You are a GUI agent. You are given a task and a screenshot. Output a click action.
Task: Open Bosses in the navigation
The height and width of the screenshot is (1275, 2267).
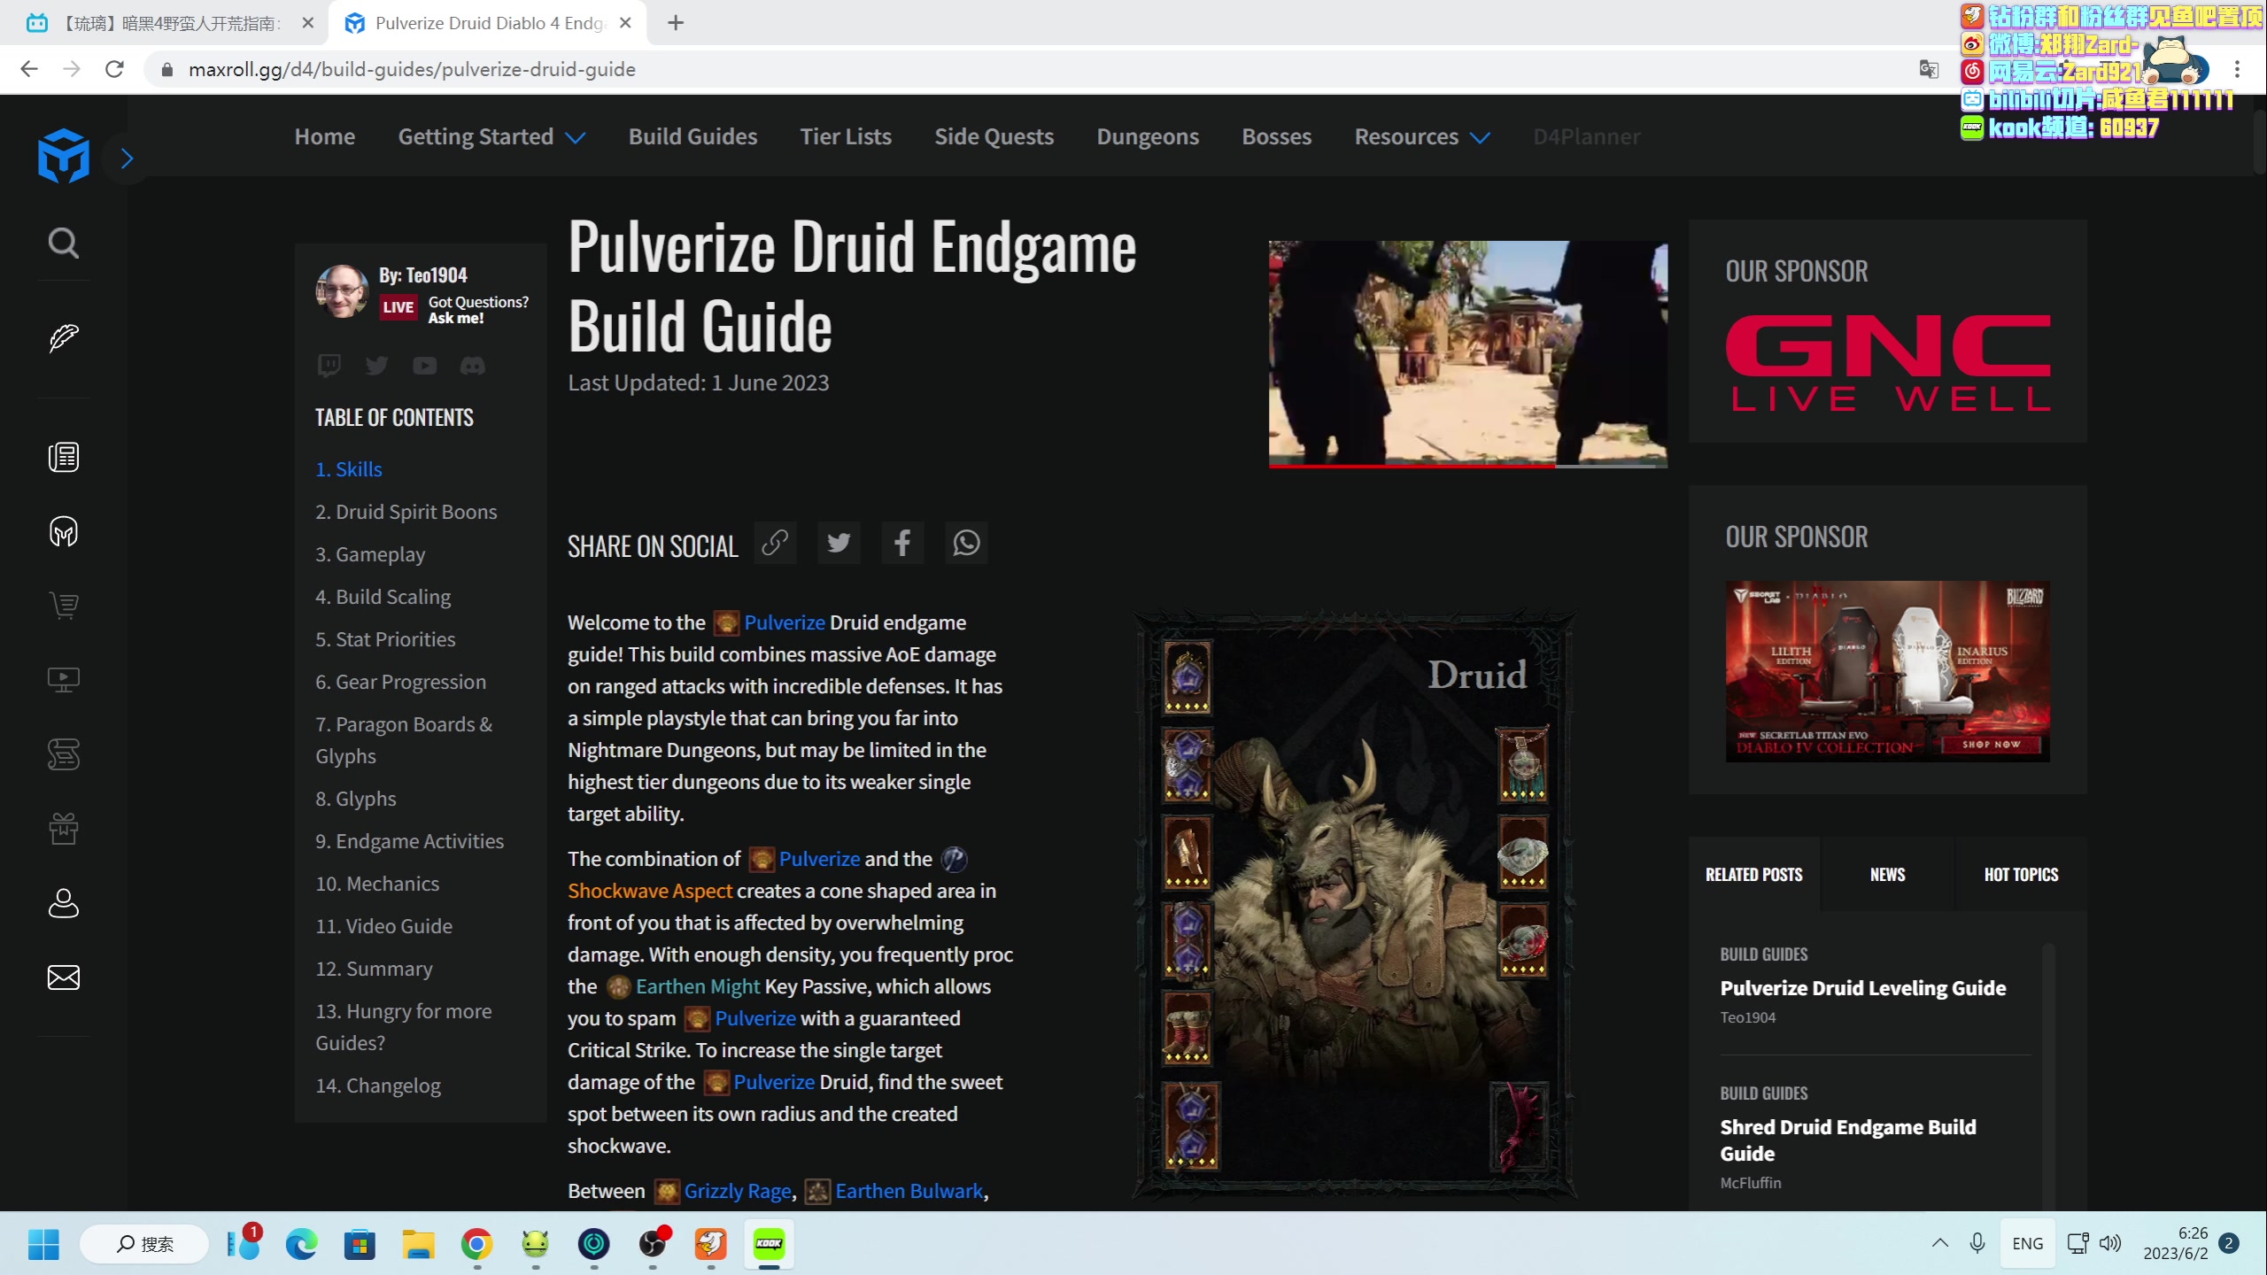coord(1277,136)
